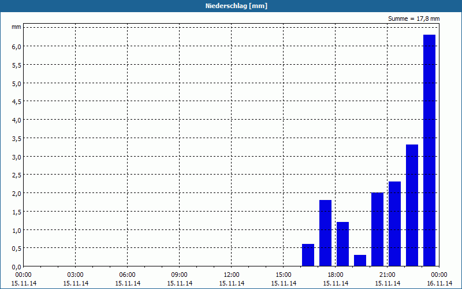Click the 0,5 y-axis label

pos(17,249)
